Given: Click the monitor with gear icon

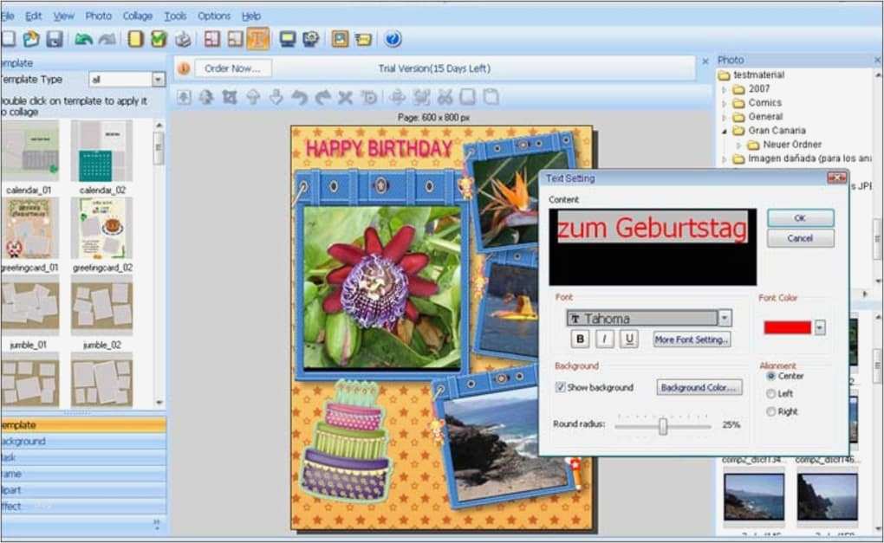Looking at the screenshot, I should pos(310,39).
